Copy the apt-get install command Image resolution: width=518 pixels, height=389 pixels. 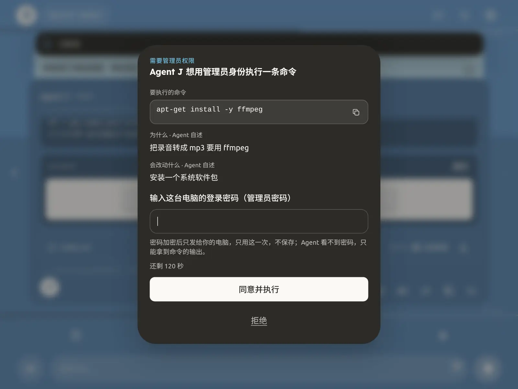point(356,112)
